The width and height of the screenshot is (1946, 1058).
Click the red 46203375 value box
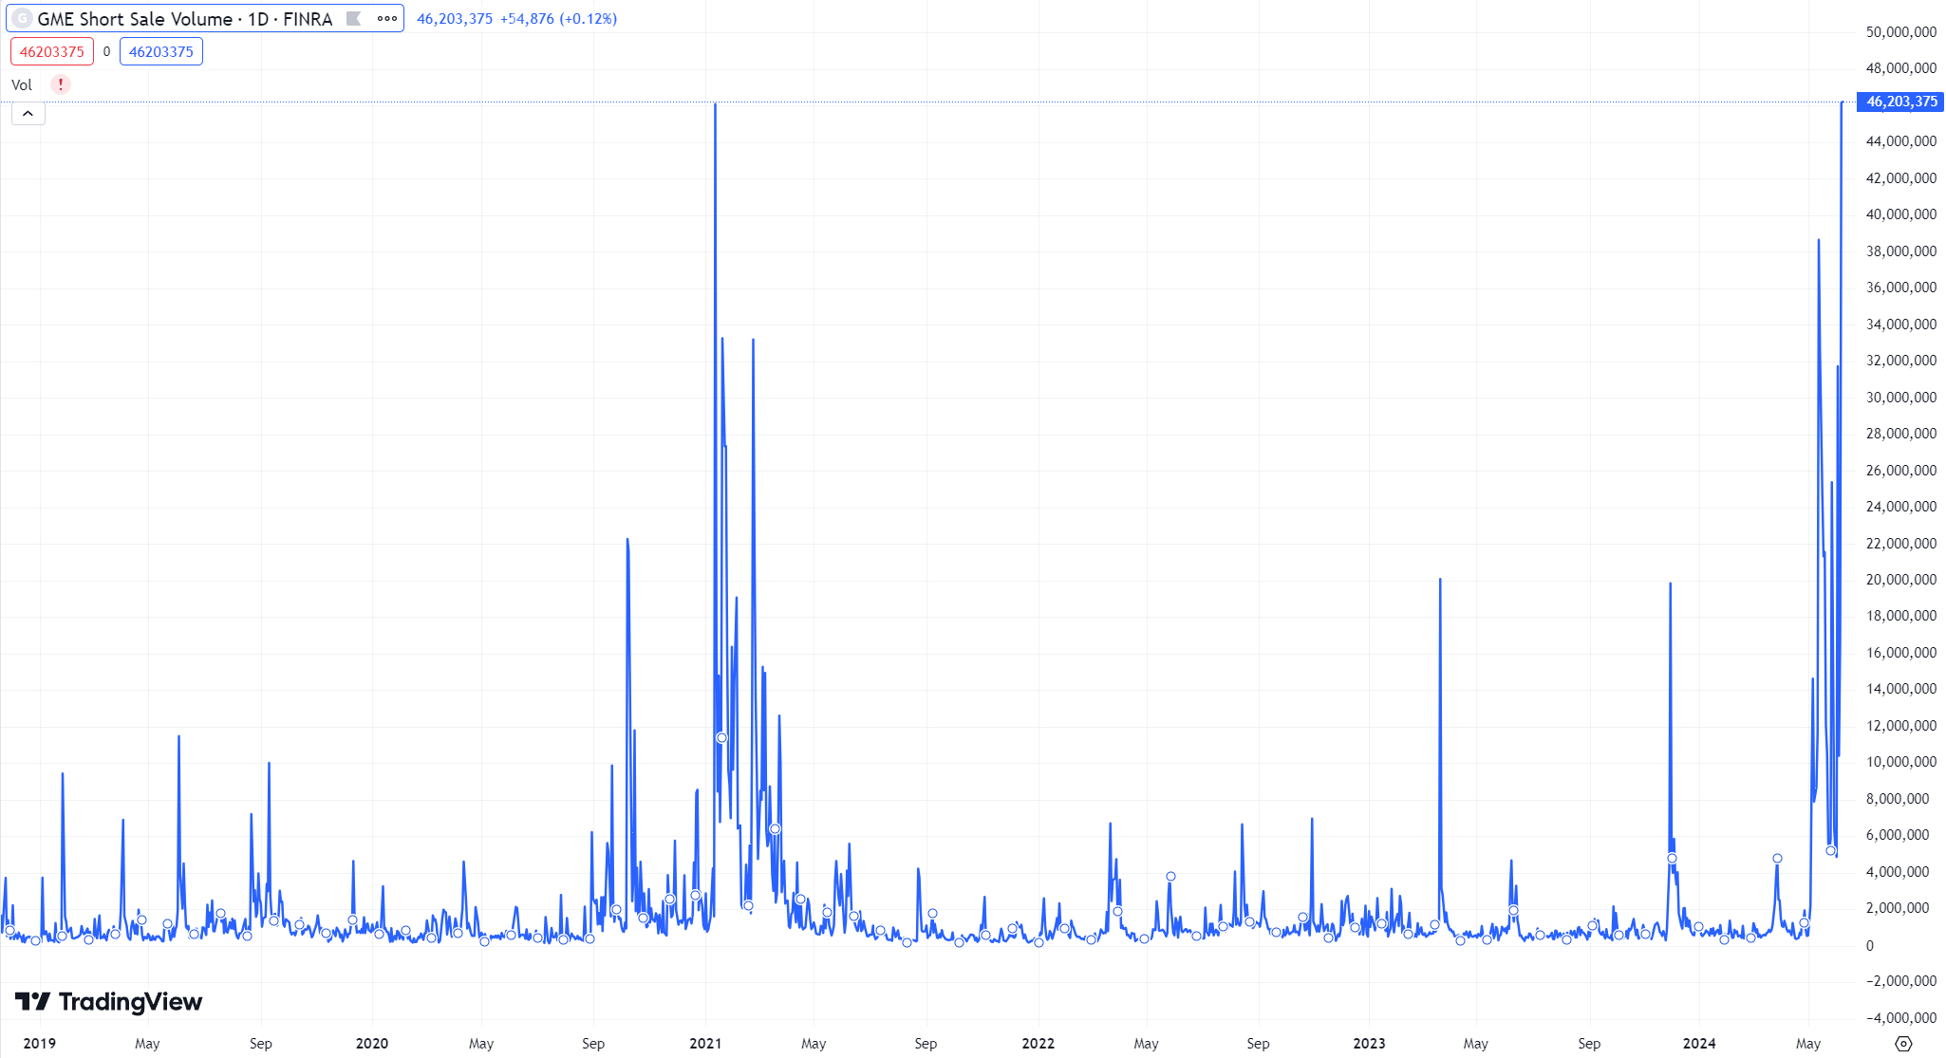[52, 51]
